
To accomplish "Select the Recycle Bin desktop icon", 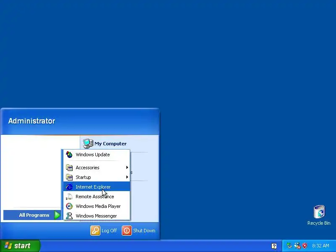I will coord(319,215).
